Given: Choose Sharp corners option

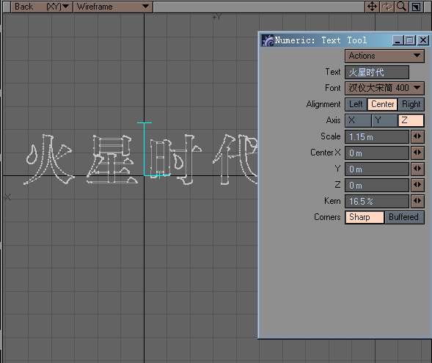Looking at the screenshot, I should click(x=365, y=217).
